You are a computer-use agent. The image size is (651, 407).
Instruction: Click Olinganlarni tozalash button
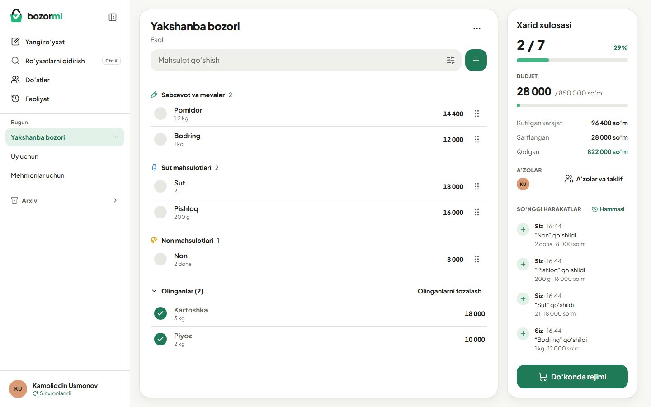tap(449, 291)
